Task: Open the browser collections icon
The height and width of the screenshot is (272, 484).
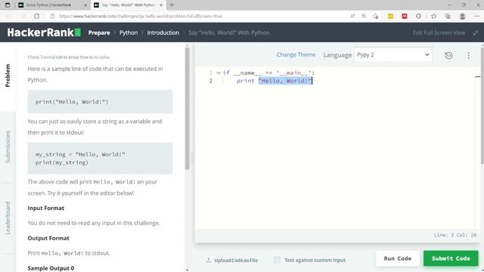Action: (448, 16)
